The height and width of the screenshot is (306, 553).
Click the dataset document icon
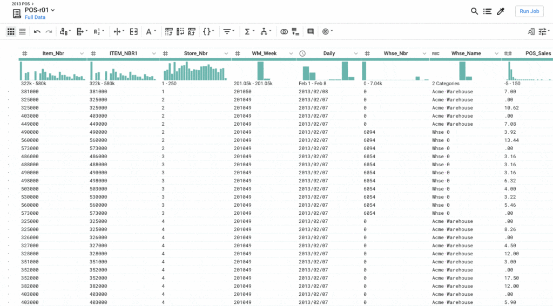click(17, 13)
